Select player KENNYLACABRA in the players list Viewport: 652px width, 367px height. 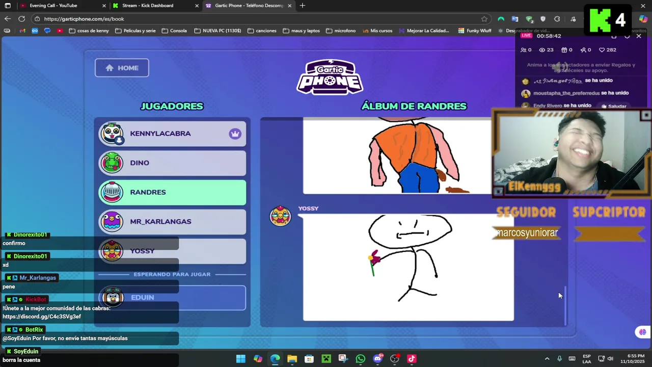172,134
